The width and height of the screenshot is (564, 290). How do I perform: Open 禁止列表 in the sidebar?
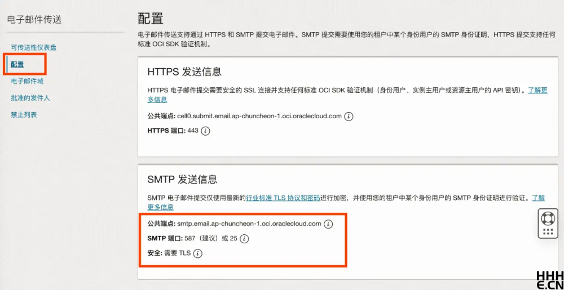tap(24, 115)
